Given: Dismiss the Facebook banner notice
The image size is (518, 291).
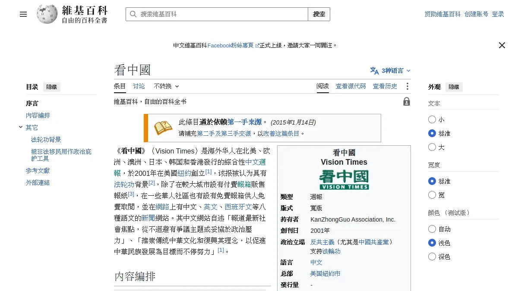Looking at the screenshot, I should 502,45.
